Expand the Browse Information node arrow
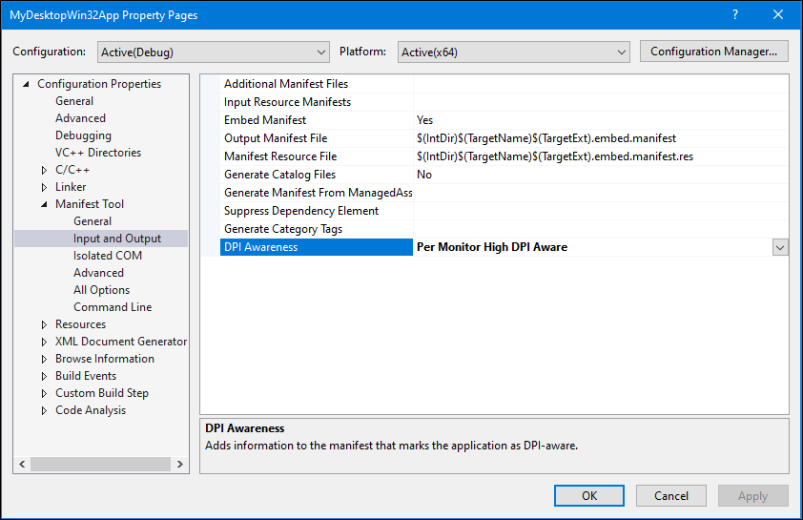The height and width of the screenshot is (520, 803). [44, 359]
